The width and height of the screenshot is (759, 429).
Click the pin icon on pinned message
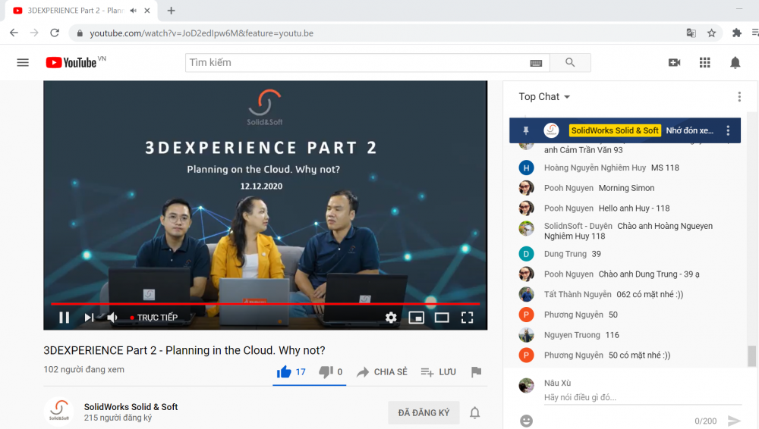click(x=526, y=130)
